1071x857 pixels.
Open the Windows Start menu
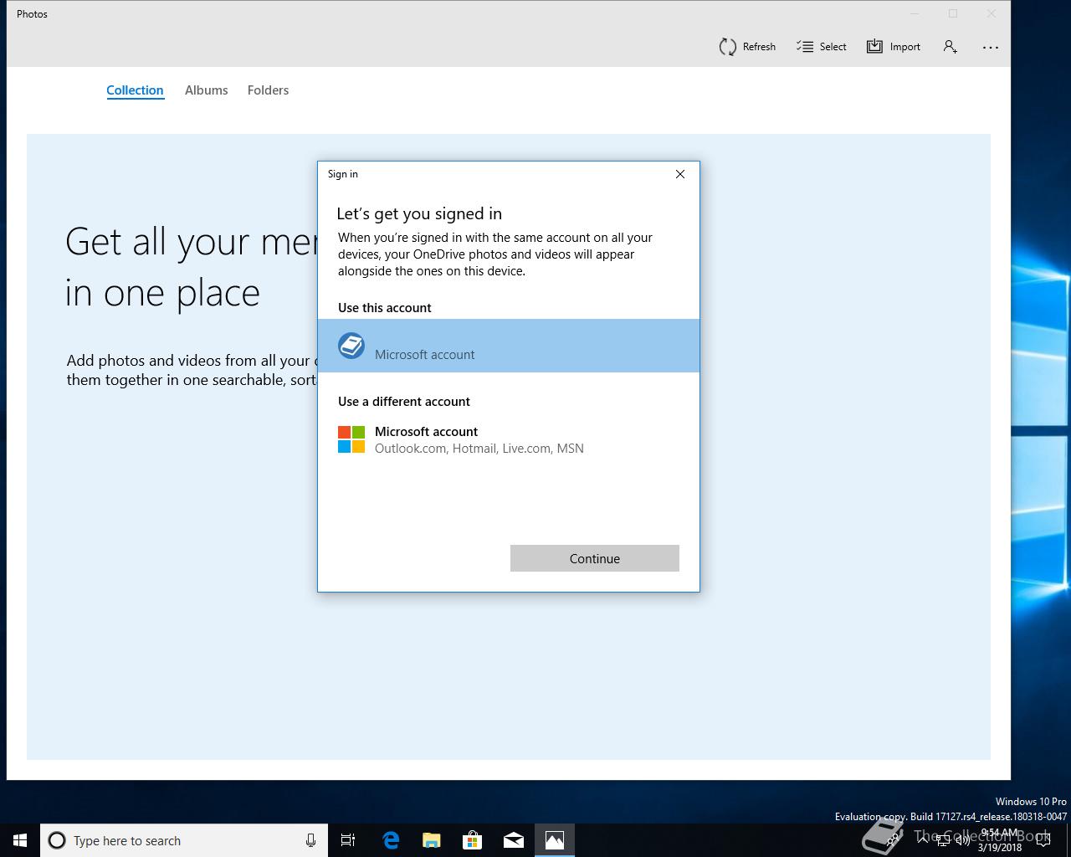tap(20, 840)
